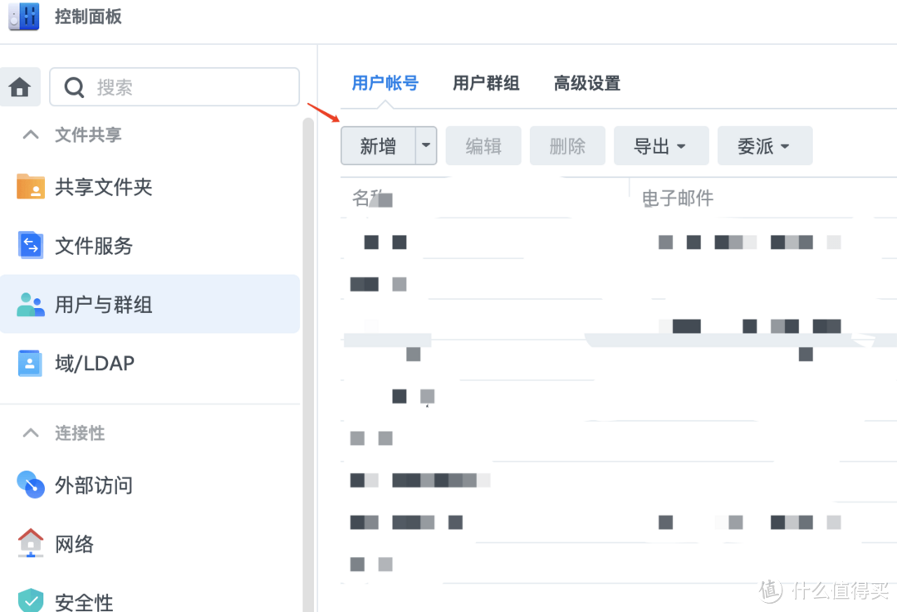Open 安全性 settings from sidebar
The width and height of the screenshot is (897, 612).
31,600
